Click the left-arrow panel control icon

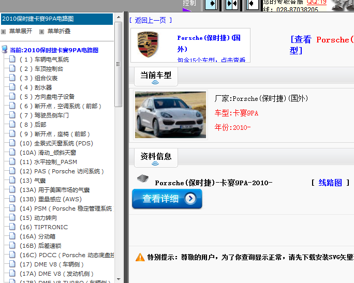[253, 4]
